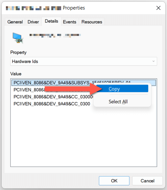Choose Copy from the context menu
167x190 pixels.
122,89
